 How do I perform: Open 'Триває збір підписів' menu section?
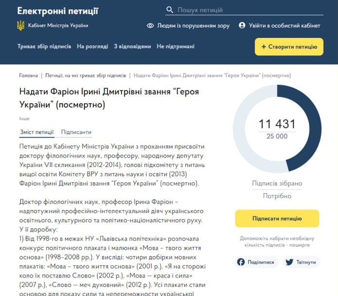45,47
